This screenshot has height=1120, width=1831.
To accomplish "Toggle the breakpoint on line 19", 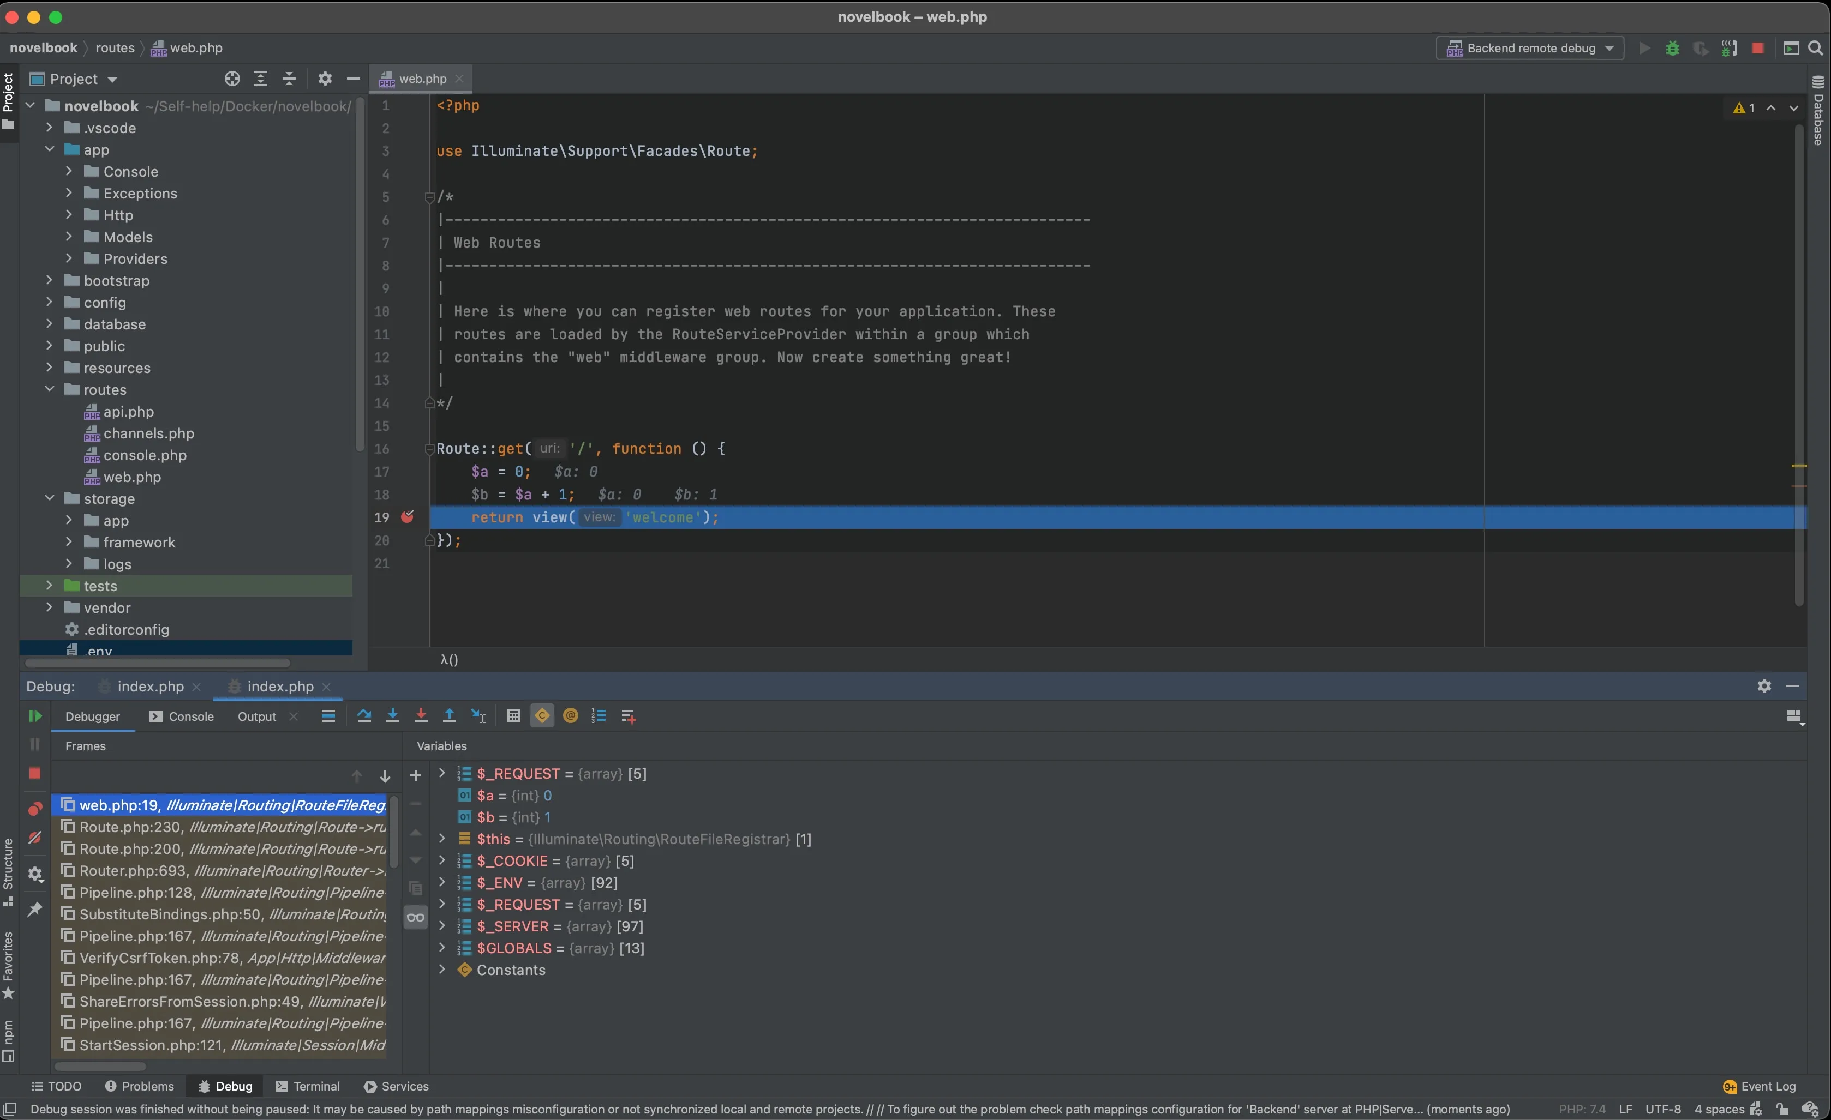I will [407, 517].
